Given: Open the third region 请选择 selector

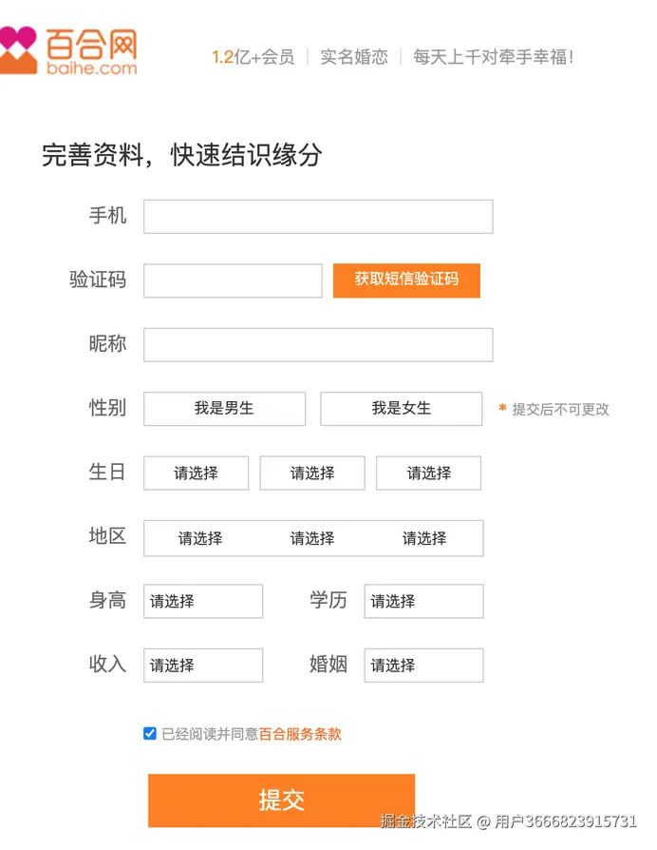Looking at the screenshot, I should coord(424,538).
